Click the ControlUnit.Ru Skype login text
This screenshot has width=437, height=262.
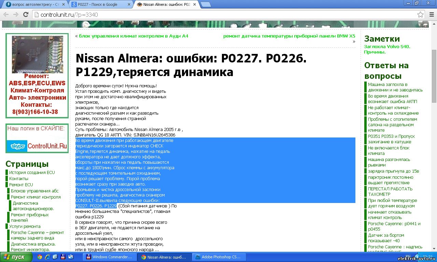[47, 146]
